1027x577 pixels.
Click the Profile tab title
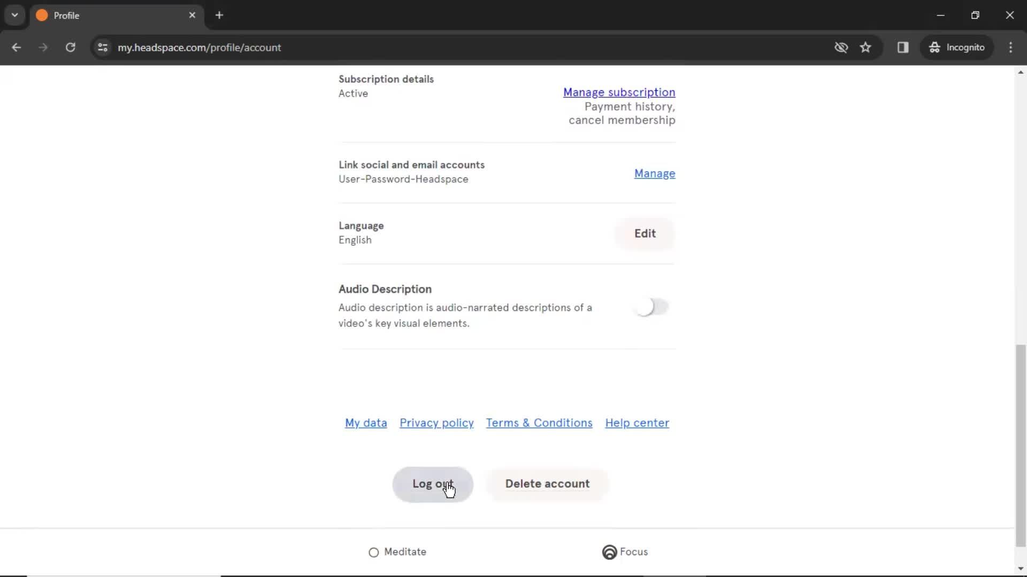click(66, 15)
